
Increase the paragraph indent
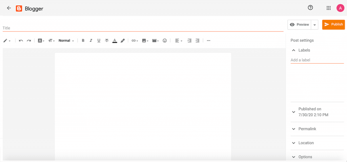(x=189, y=41)
